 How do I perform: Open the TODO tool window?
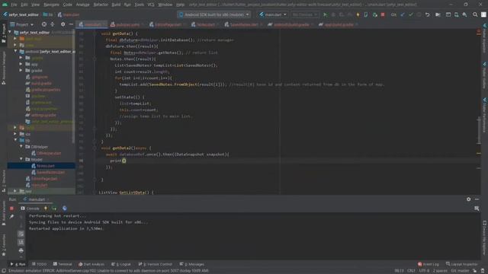point(39,264)
